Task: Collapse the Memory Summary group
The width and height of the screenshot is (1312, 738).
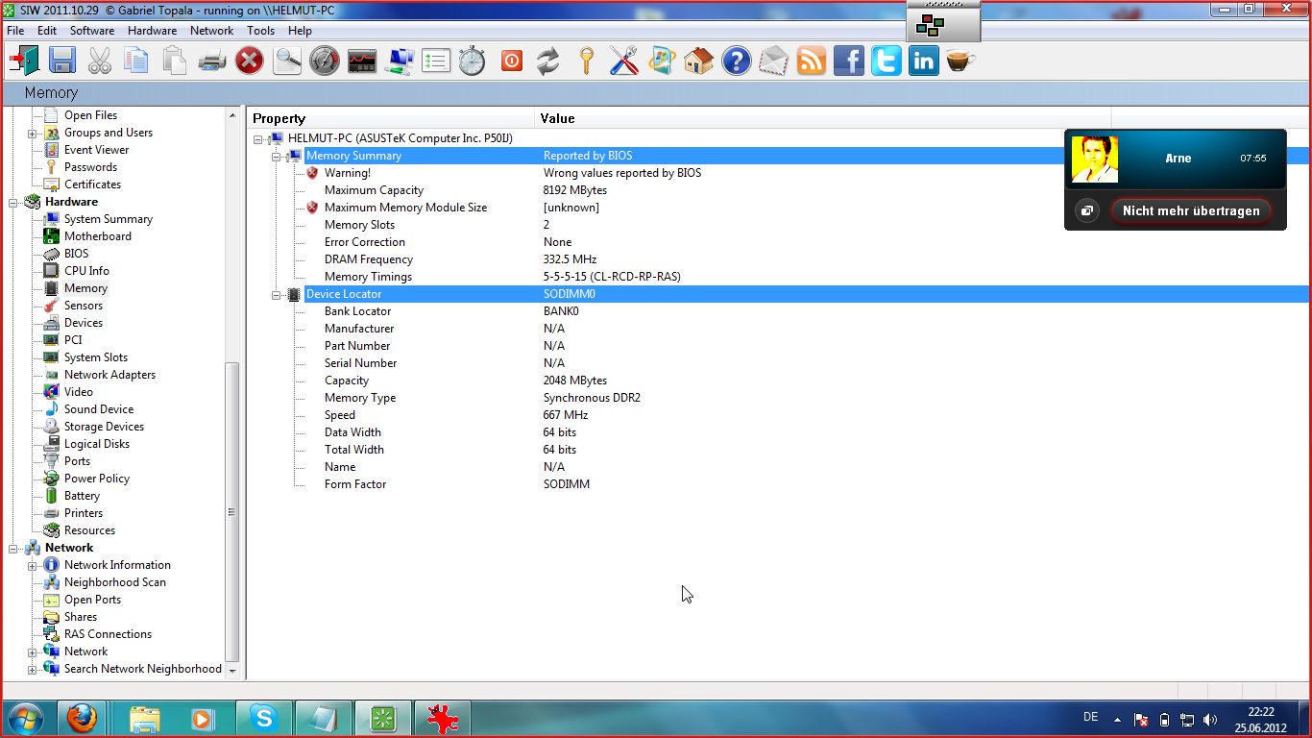Action: [277, 157]
